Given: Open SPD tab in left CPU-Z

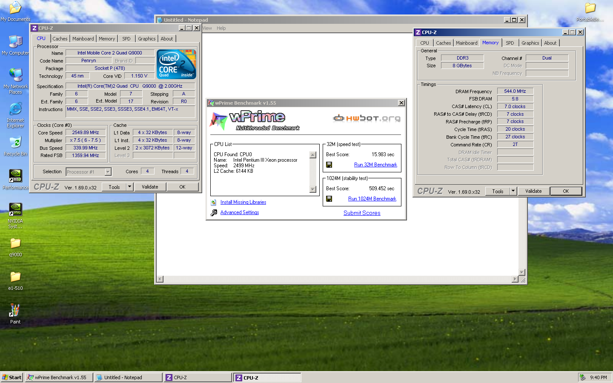Looking at the screenshot, I should pyautogui.click(x=126, y=39).
